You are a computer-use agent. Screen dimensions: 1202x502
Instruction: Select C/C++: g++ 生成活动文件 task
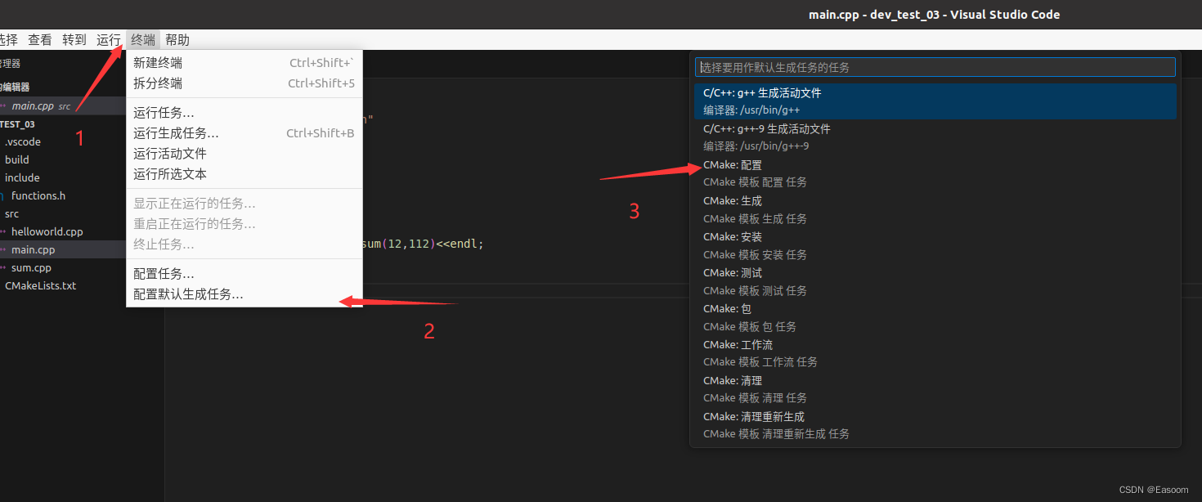point(935,101)
